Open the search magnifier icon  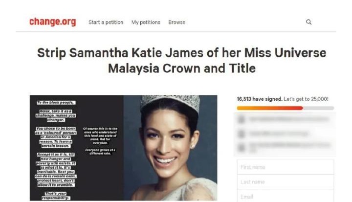coord(308,22)
